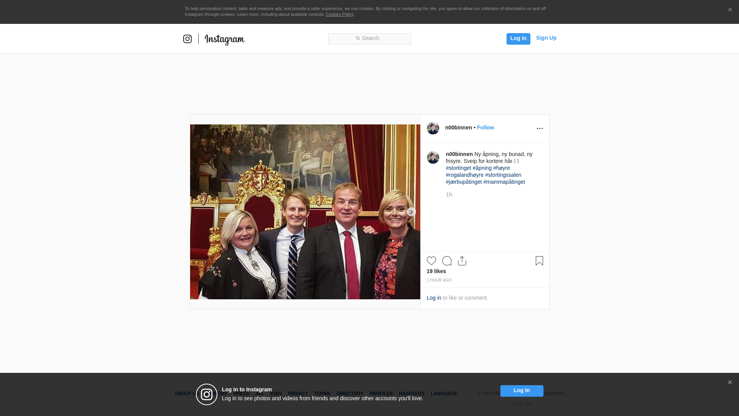Click the header Log In button
This screenshot has height=416, width=739.
[x=518, y=39]
